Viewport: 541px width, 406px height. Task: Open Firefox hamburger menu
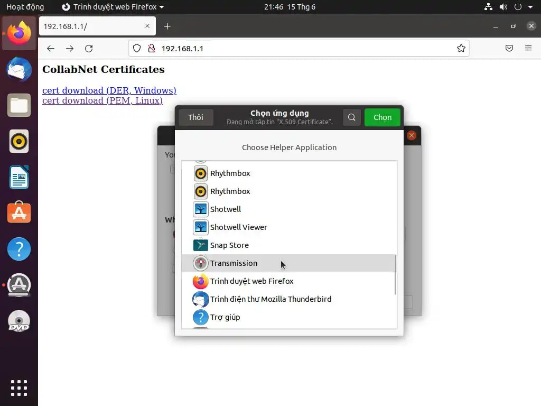[x=528, y=48]
